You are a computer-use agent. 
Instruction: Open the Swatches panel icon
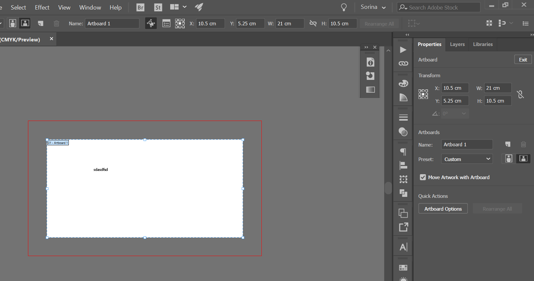403,268
